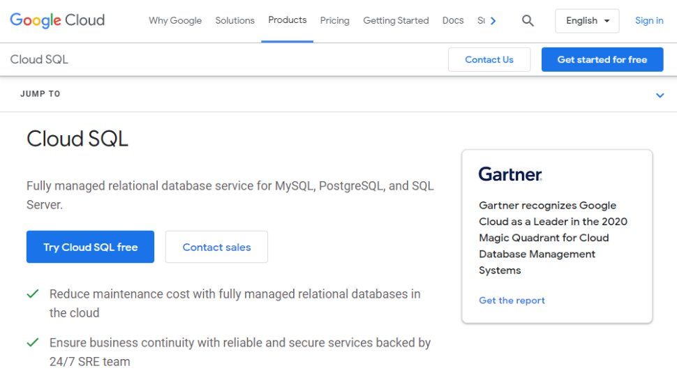The height and width of the screenshot is (380, 677).
Task: Open the Why Google menu
Action: click(x=175, y=21)
